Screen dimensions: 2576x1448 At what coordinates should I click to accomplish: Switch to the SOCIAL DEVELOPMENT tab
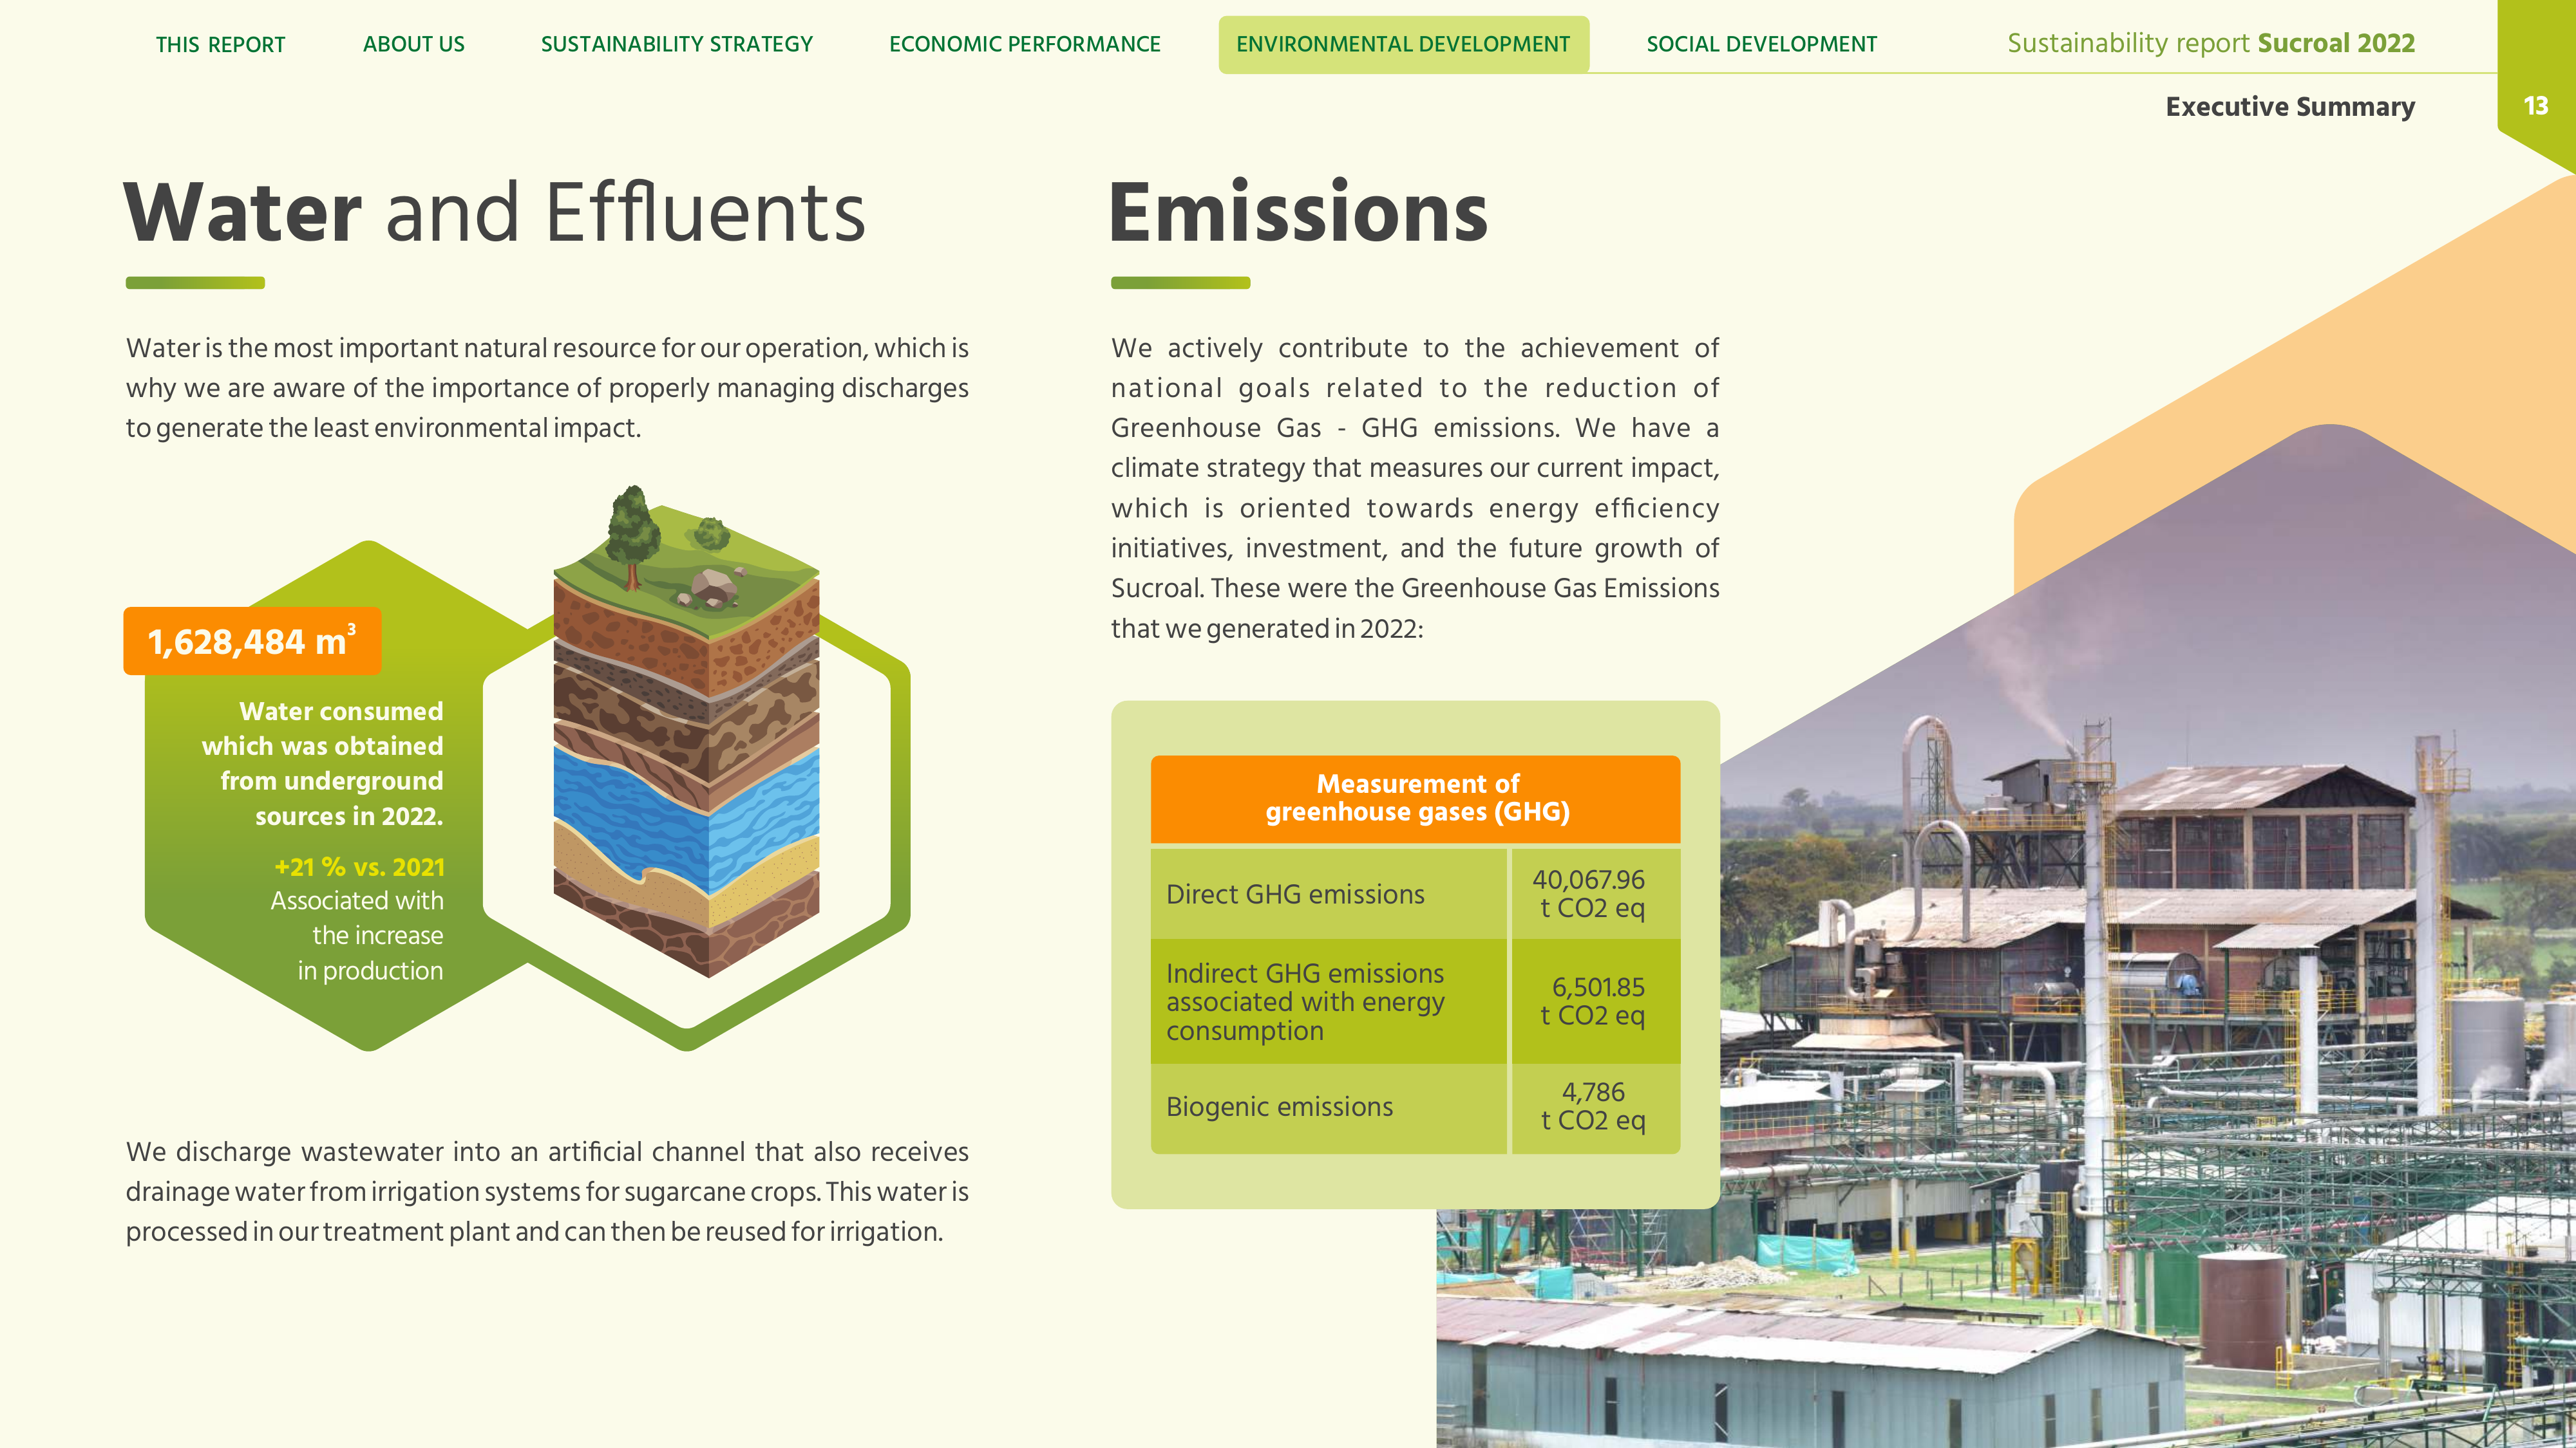[x=1761, y=44]
